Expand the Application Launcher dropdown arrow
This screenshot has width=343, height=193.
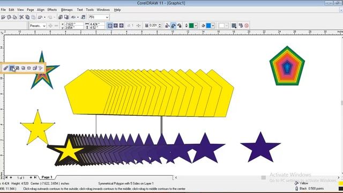click(x=78, y=17)
